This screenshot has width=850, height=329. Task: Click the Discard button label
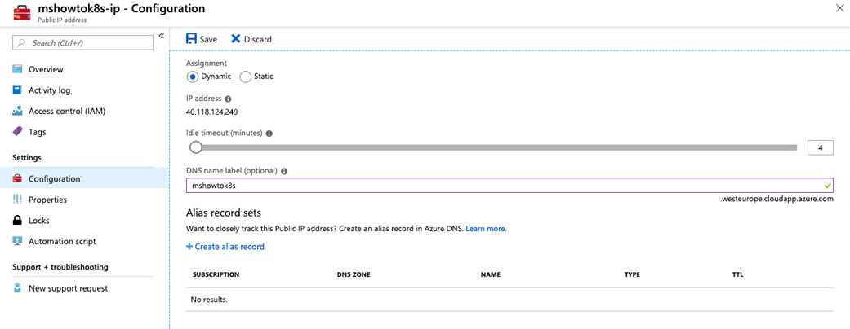[x=258, y=39]
